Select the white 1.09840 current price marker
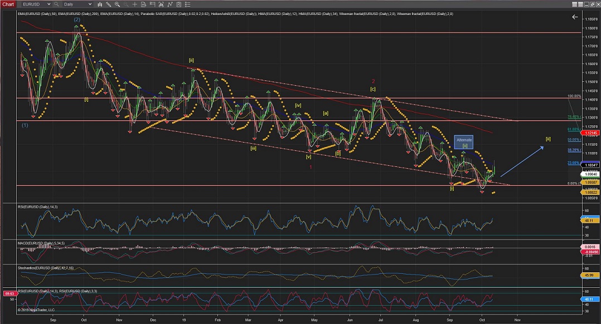601x324 pixels. click(590, 174)
